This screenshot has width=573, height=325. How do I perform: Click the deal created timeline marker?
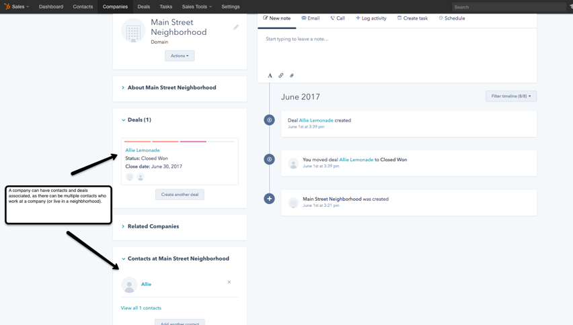[269, 120]
